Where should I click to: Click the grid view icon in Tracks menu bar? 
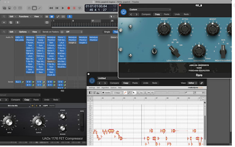(x=47, y=17)
